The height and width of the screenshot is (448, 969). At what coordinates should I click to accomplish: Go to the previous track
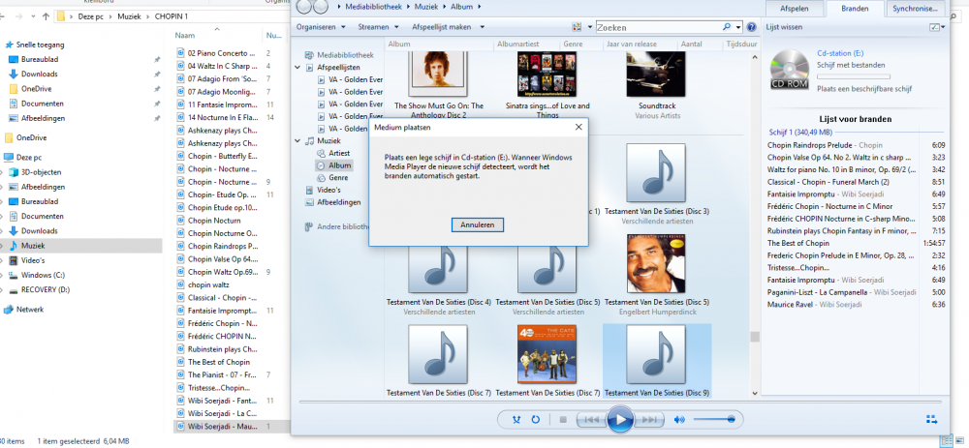tap(589, 419)
